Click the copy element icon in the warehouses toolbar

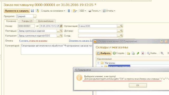click(133, 53)
